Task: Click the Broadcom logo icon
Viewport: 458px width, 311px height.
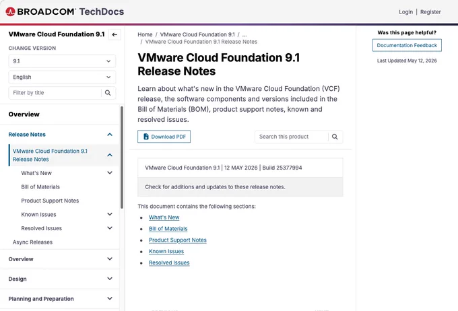Action: tap(10, 11)
